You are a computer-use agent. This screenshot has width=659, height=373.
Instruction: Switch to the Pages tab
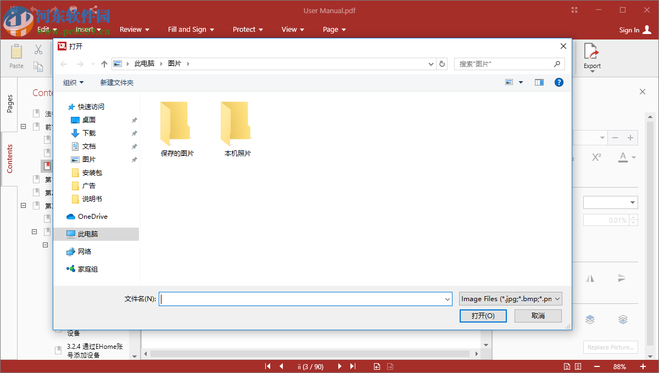pos(9,105)
